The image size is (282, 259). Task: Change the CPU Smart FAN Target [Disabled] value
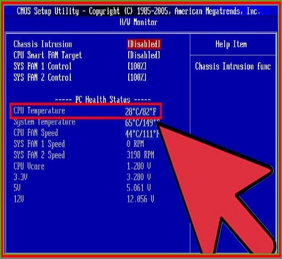[144, 55]
